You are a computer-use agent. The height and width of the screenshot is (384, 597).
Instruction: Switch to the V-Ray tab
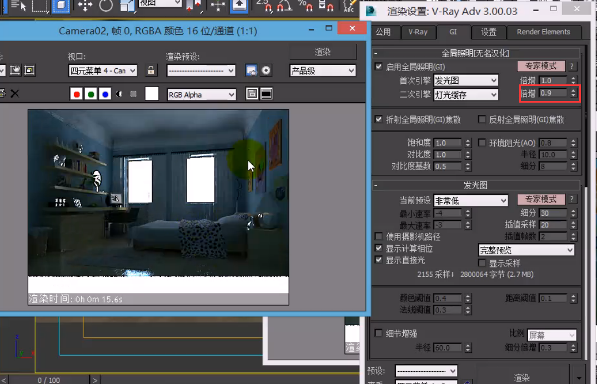pos(418,32)
